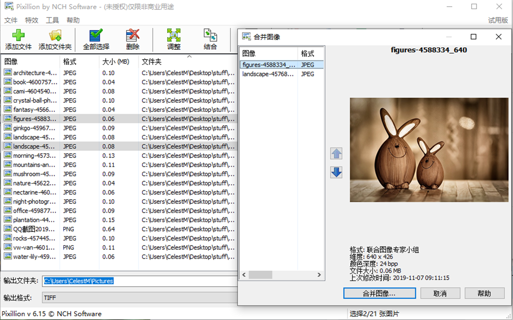Select landscape-45768... row in merge dialog
The width and height of the screenshot is (513, 320).
282,74
